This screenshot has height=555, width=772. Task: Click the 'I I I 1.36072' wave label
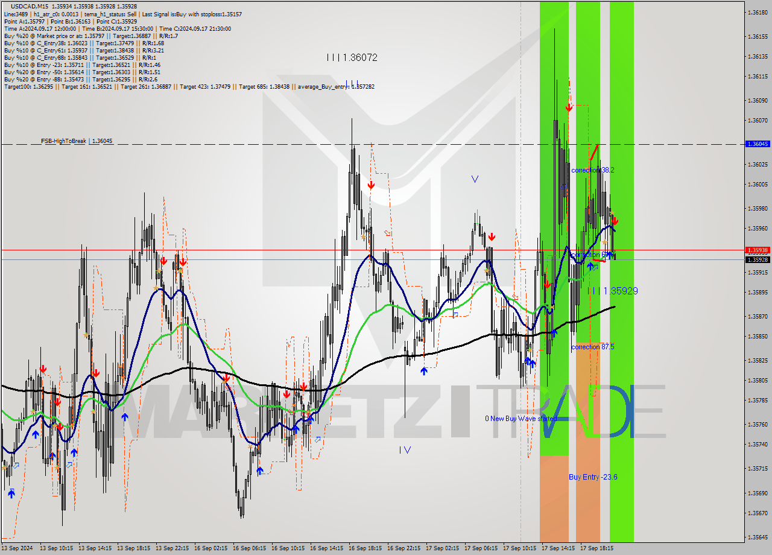coord(352,57)
